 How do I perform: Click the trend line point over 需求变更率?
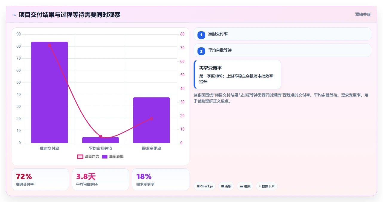point(151,119)
